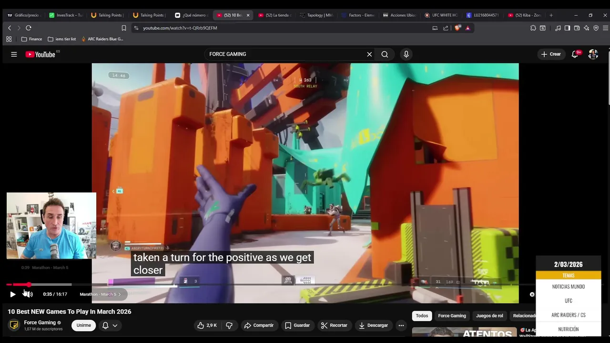Switch to the InvesTrack tab

[66, 15]
